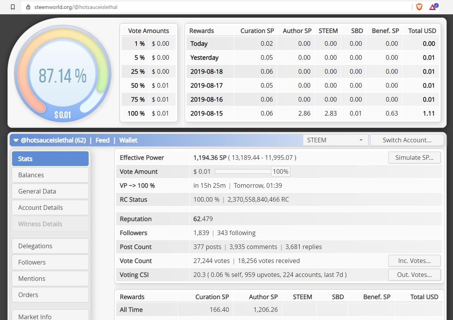Click the Inc. Votes button
This screenshot has width=453, height=320.
click(x=414, y=261)
